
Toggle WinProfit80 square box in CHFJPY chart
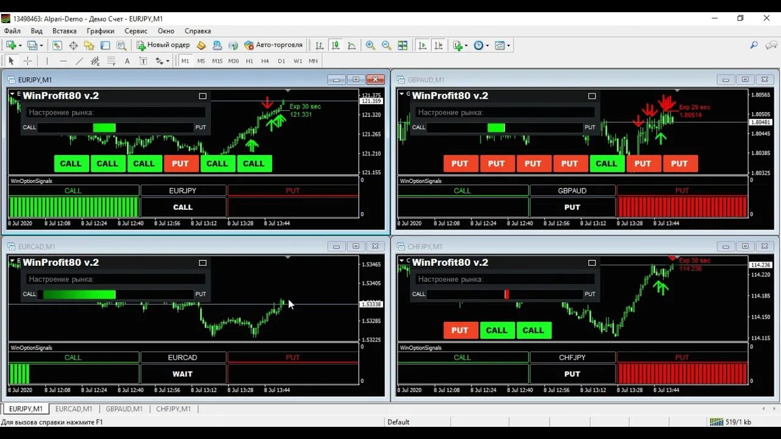click(x=592, y=263)
